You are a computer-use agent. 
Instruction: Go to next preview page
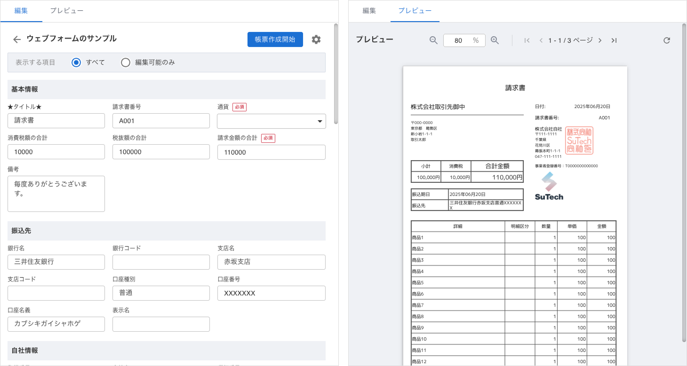[x=600, y=40]
